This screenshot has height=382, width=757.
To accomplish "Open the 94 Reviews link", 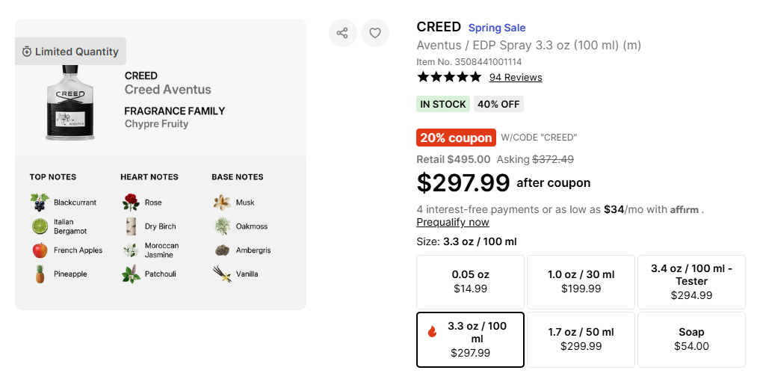I will pos(516,78).
